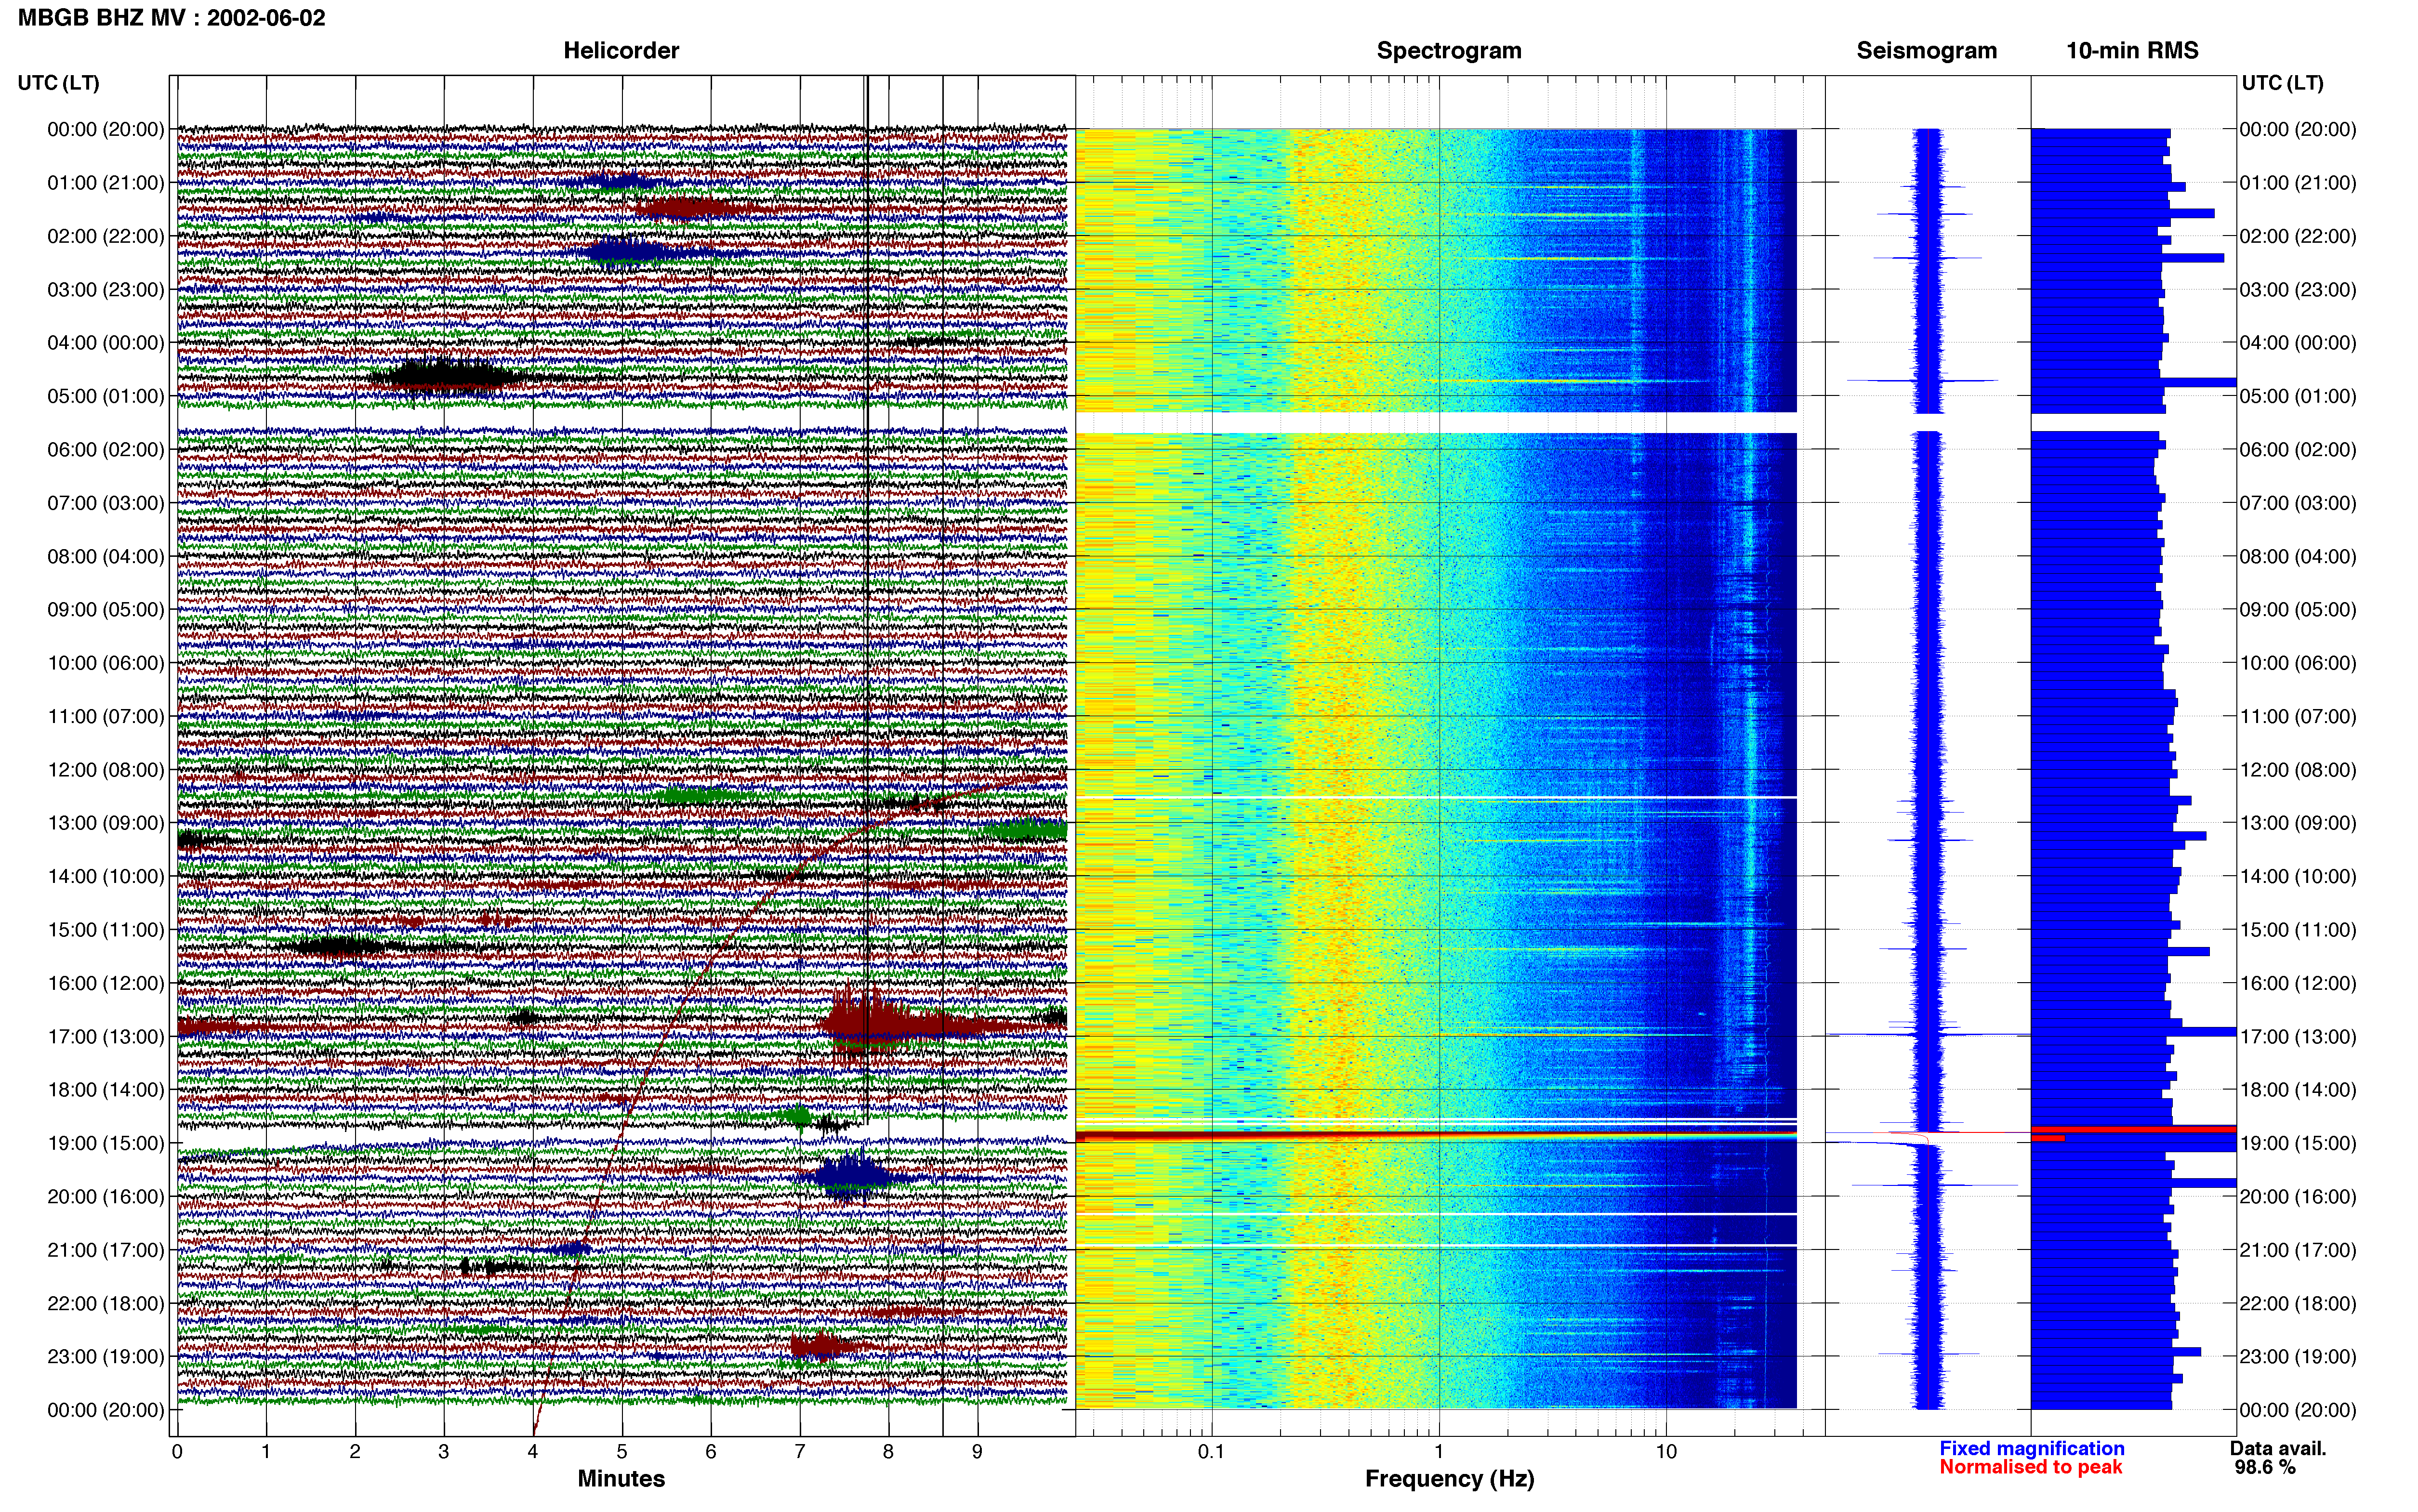
Task: Click the dark-red event before 23:00
Action: (x=823, y=1347)
